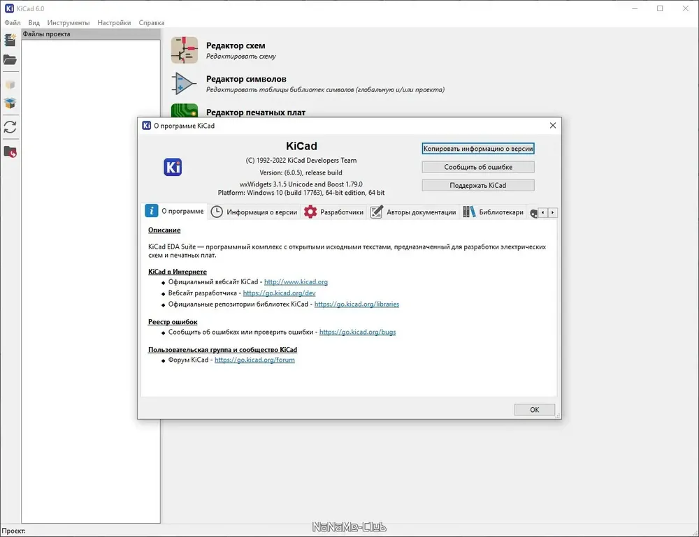Launch the schematic editor icon

(184, 50)
